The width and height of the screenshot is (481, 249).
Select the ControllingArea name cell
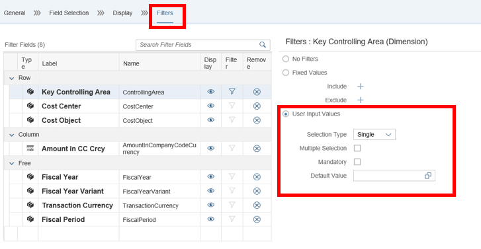click(159, 92)
